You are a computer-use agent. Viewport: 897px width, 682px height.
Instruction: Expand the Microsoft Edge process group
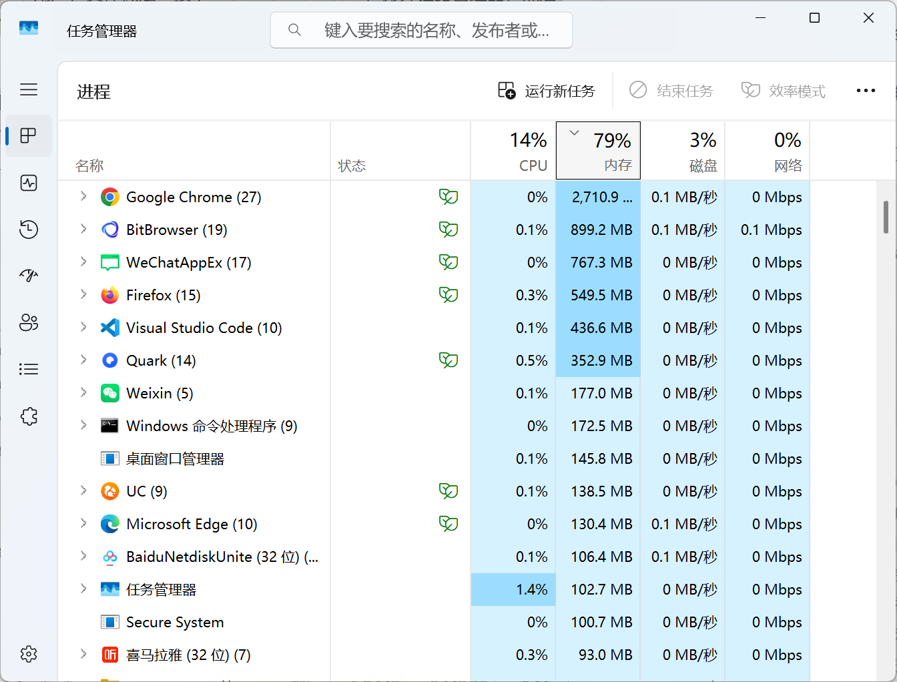(x=83, y=523)
